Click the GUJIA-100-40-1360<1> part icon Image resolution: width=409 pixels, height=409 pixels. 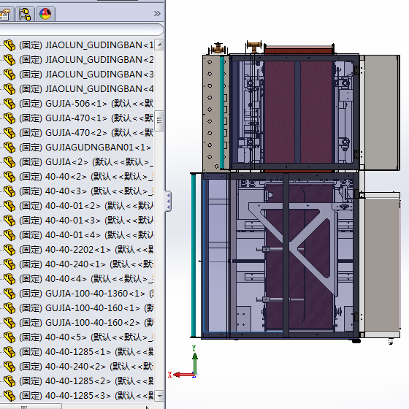tap(9, 294)
